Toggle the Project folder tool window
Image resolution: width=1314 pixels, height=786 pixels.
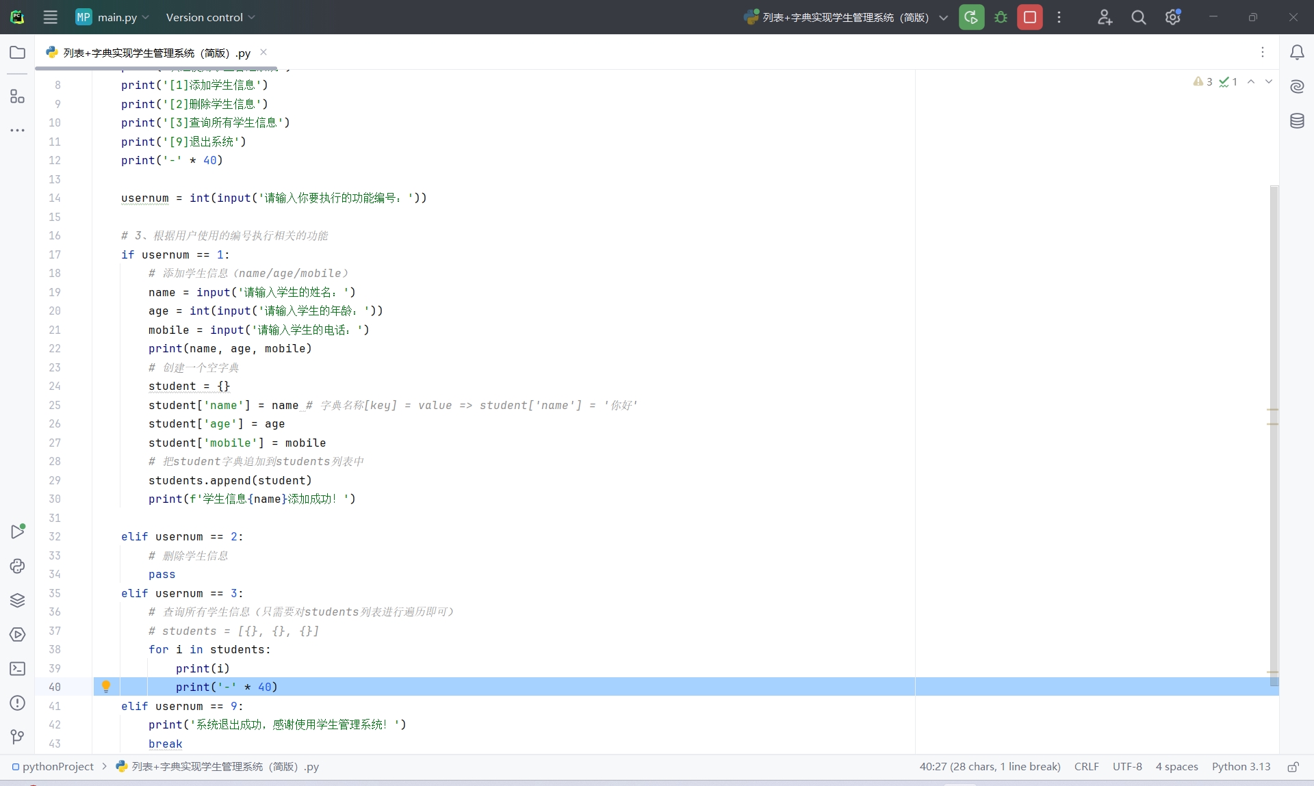click(x=18, y=53)
